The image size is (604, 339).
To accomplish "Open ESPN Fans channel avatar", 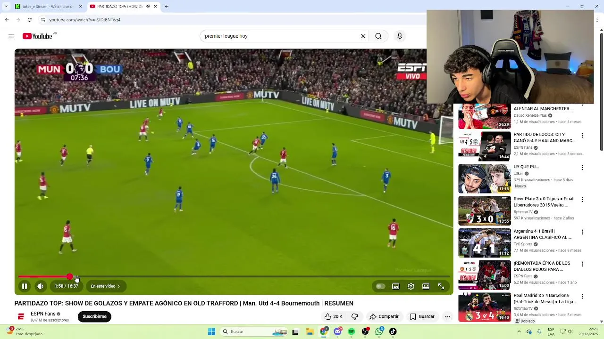I will click(21, 316).
